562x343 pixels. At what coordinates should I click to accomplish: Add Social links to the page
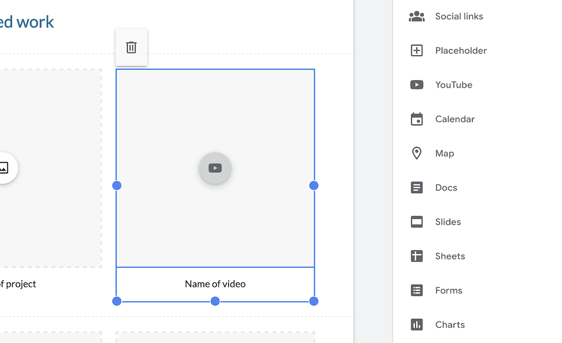pos(459,16)
